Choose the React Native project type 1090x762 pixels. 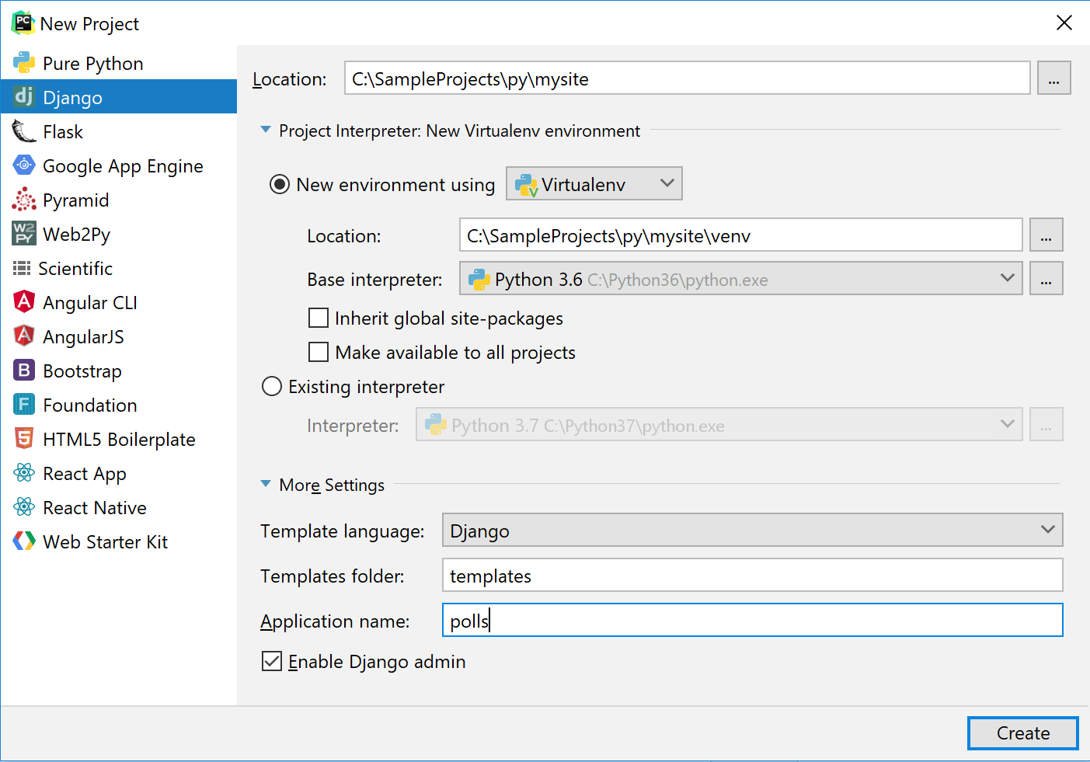119,507
